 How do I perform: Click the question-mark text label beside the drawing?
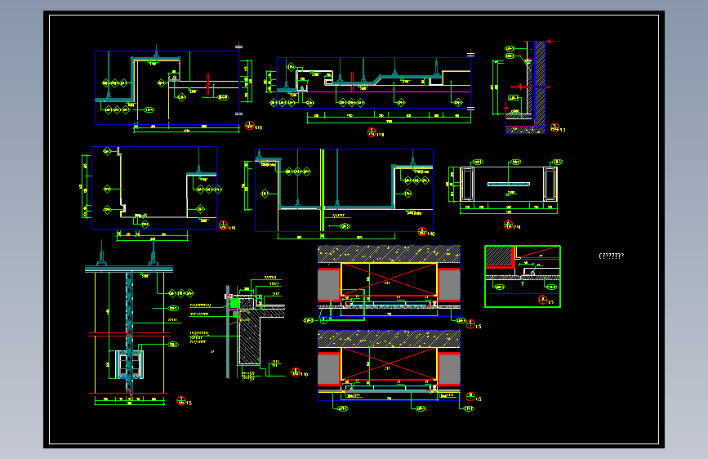[612, 256]
